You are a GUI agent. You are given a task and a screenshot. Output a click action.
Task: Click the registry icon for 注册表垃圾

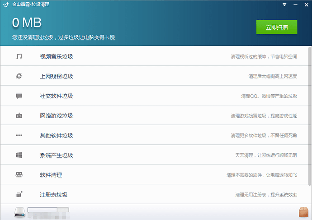(19, 195)
